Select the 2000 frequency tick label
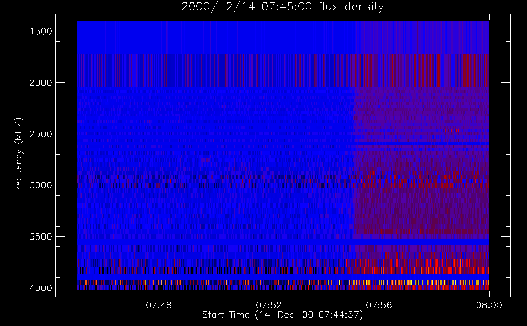 pos(41,83)
